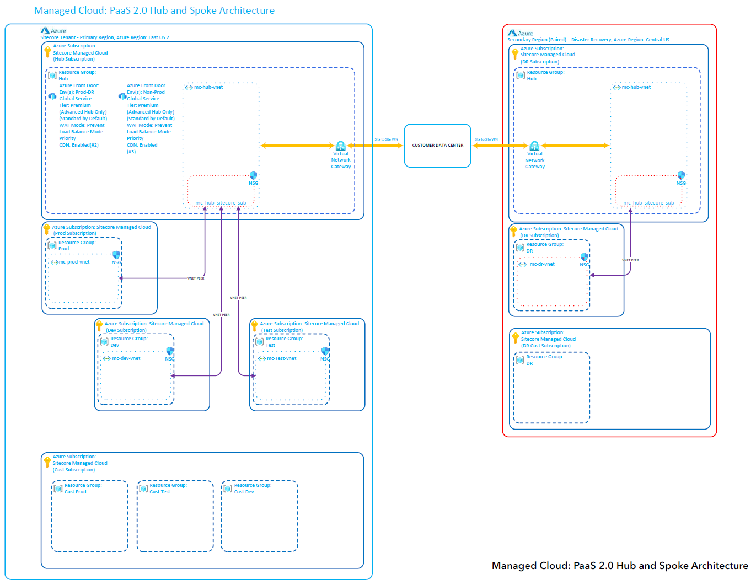Click the NSG shield on mc-Test-vnet
The image size is (756, 585).
coord(325,351)
